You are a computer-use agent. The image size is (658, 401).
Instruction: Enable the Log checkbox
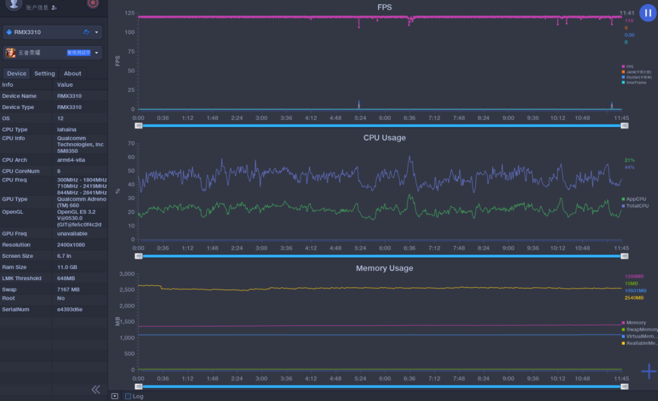(x=128, y=396)
